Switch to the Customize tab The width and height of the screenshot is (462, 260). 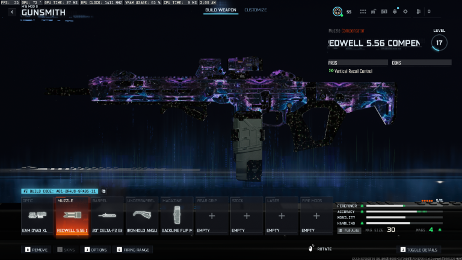coord(256,10)
